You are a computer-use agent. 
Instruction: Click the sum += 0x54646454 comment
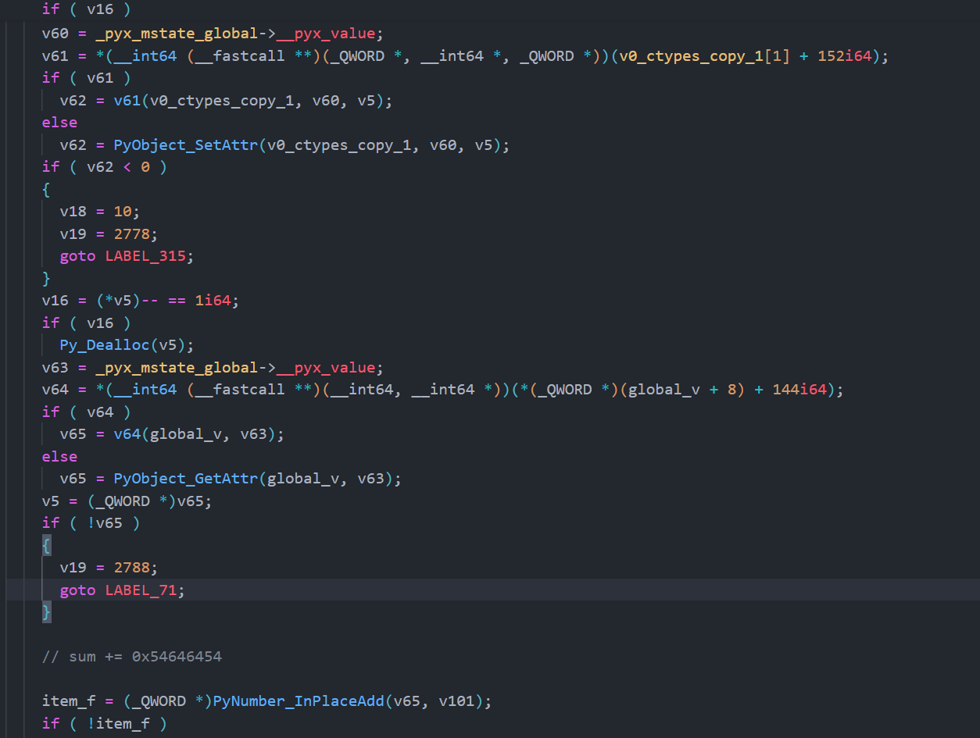coord(131,656)
